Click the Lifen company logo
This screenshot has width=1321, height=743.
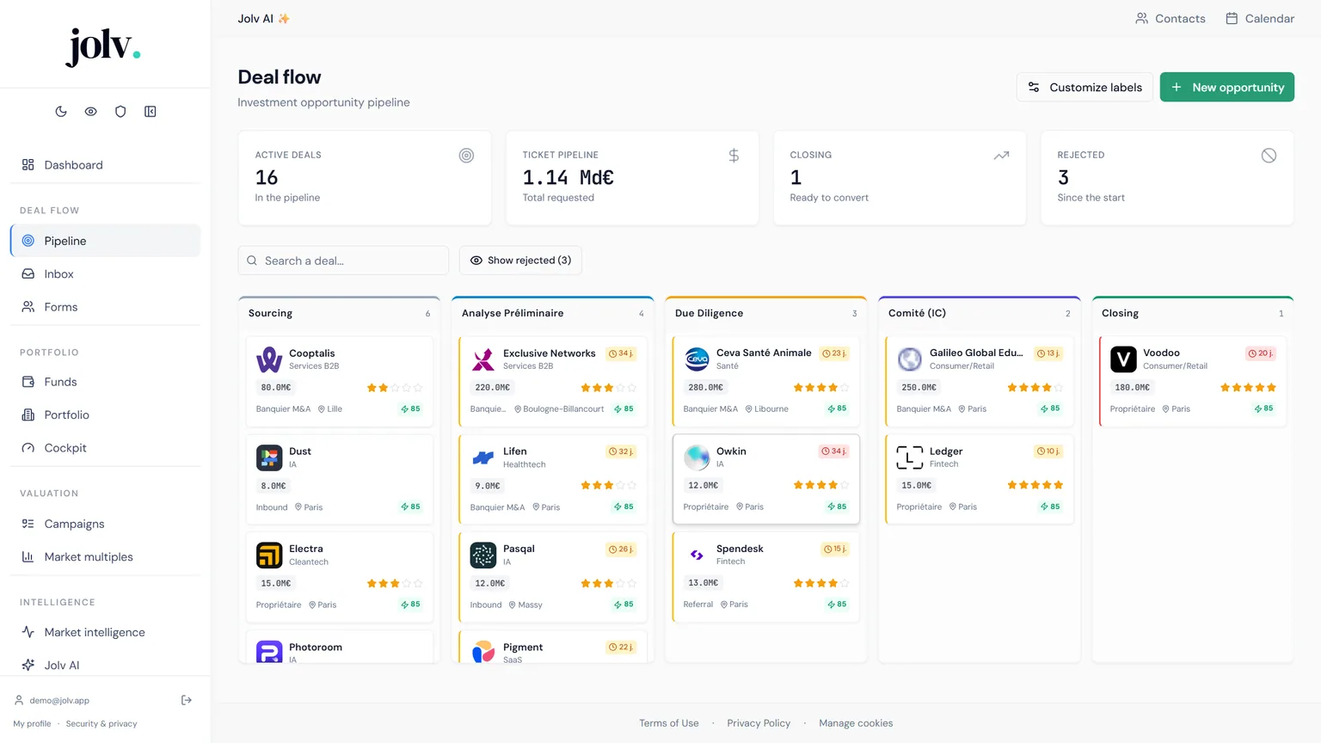(x=483, y=457)
